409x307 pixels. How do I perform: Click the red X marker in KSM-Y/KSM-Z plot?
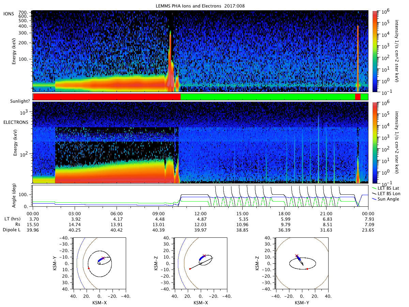(297, 255)
